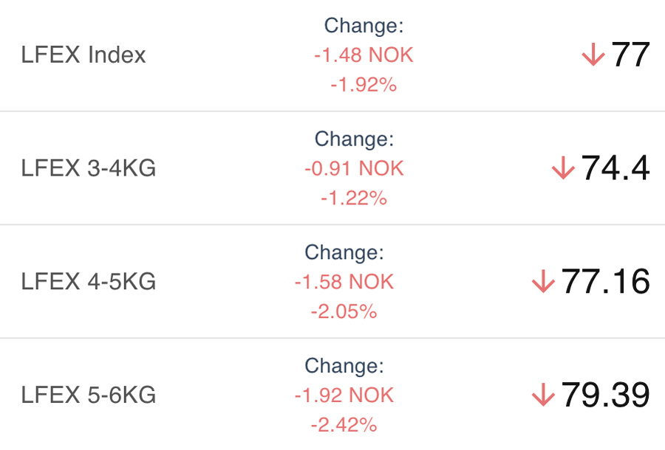Open the LFEX Index row label
This screenshot has height=450, width=665.
[x=83, y=55]
